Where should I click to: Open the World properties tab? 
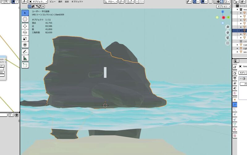pos(235,93)
